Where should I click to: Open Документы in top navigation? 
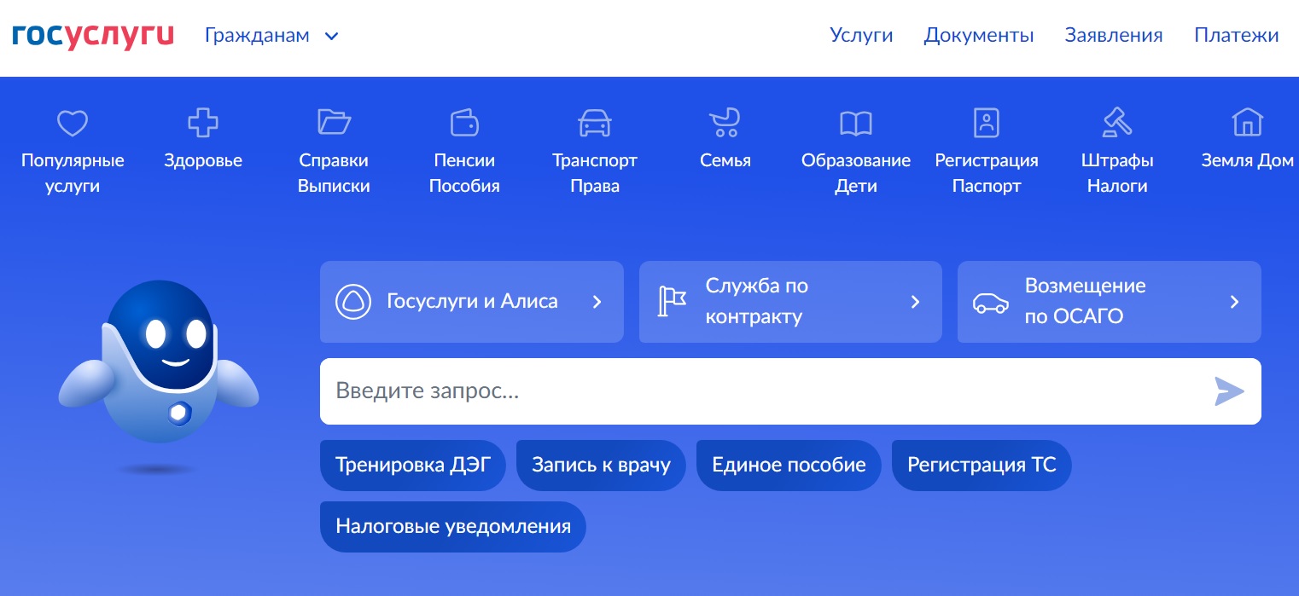tap(979, 36)
